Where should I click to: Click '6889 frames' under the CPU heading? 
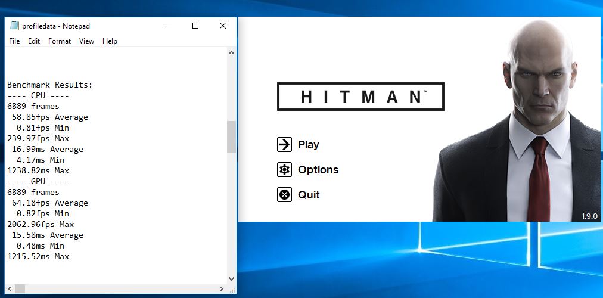pyautogui.click(x=33, y=107)
